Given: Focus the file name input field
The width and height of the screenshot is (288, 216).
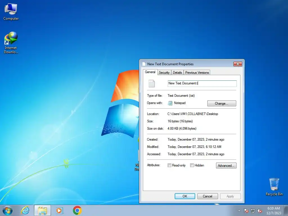Looking at the screenshot, I should tap(202, 83).
